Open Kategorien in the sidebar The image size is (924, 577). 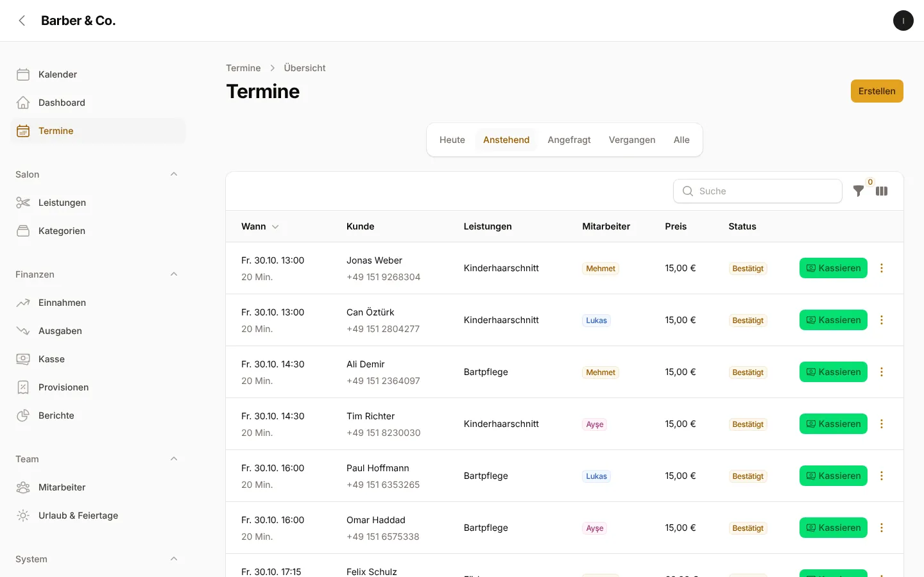point(98,231)
